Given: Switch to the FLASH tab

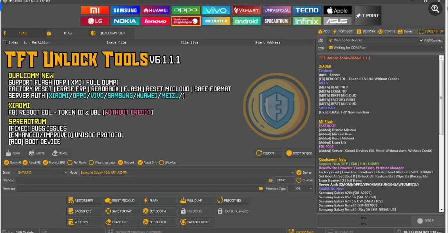Looking at the screenshot, I should click(23, 33).
